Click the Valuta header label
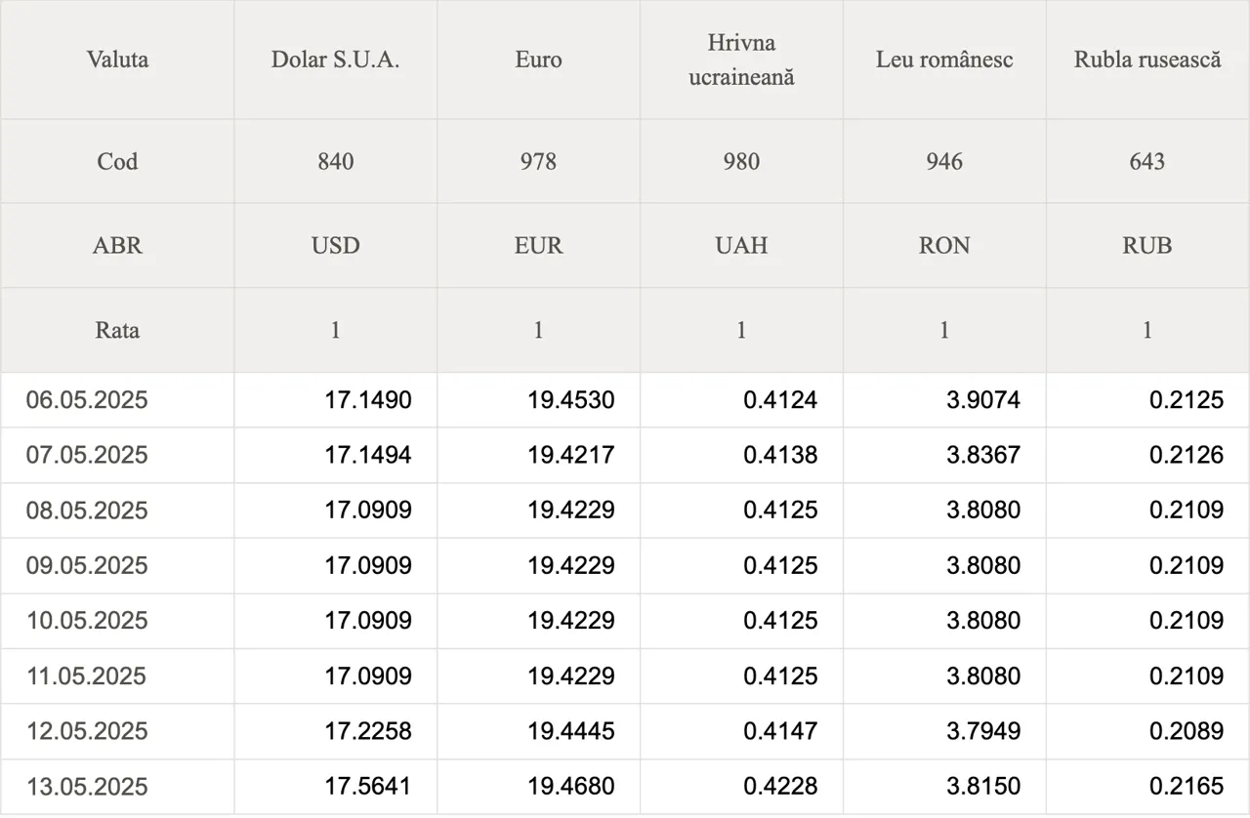Screen dimensions: 1250x818 click(117, 60)
